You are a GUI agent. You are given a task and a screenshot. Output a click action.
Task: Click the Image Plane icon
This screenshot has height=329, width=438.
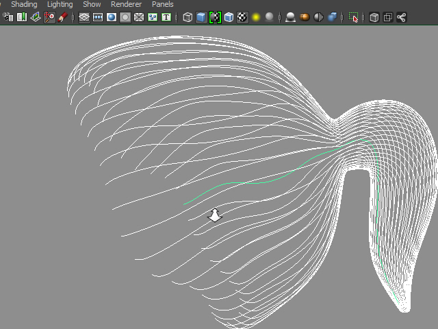36,17
